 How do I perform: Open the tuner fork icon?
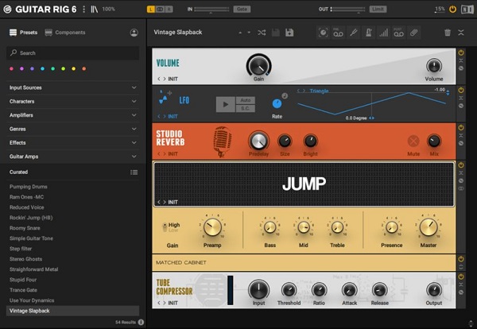click(353, 33)
